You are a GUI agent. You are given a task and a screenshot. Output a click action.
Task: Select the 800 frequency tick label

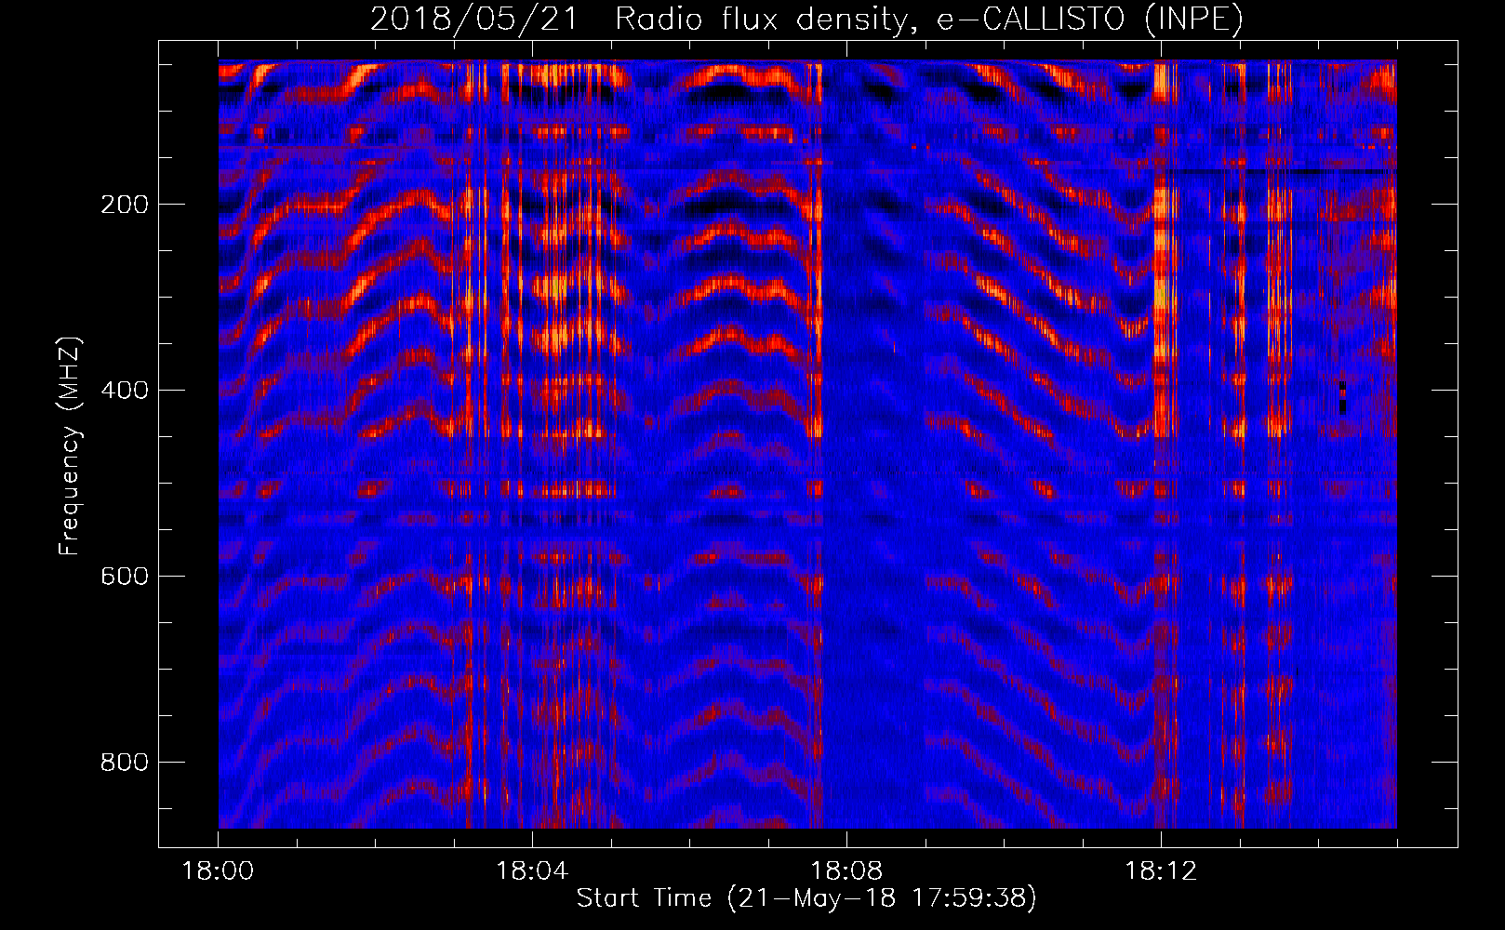(x=125, y=763)
